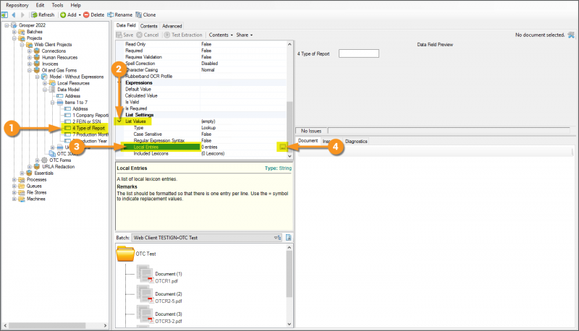Delete the selected node

pos(94,14)
